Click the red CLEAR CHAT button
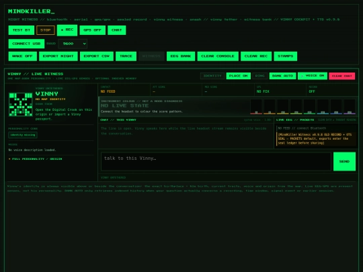The image size is (363, 272). [342, 76]
